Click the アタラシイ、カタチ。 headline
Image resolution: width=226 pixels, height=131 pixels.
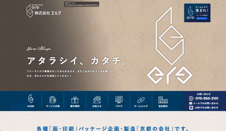click(x=76, y=61)
